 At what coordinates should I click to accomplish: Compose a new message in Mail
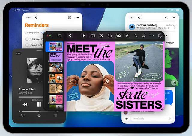point(174,82)
